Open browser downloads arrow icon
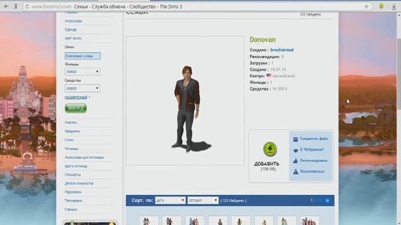This screenshot has height=225, width=401. 394,7
